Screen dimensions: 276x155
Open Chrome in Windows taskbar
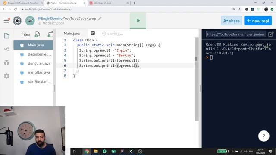(87, 151)
